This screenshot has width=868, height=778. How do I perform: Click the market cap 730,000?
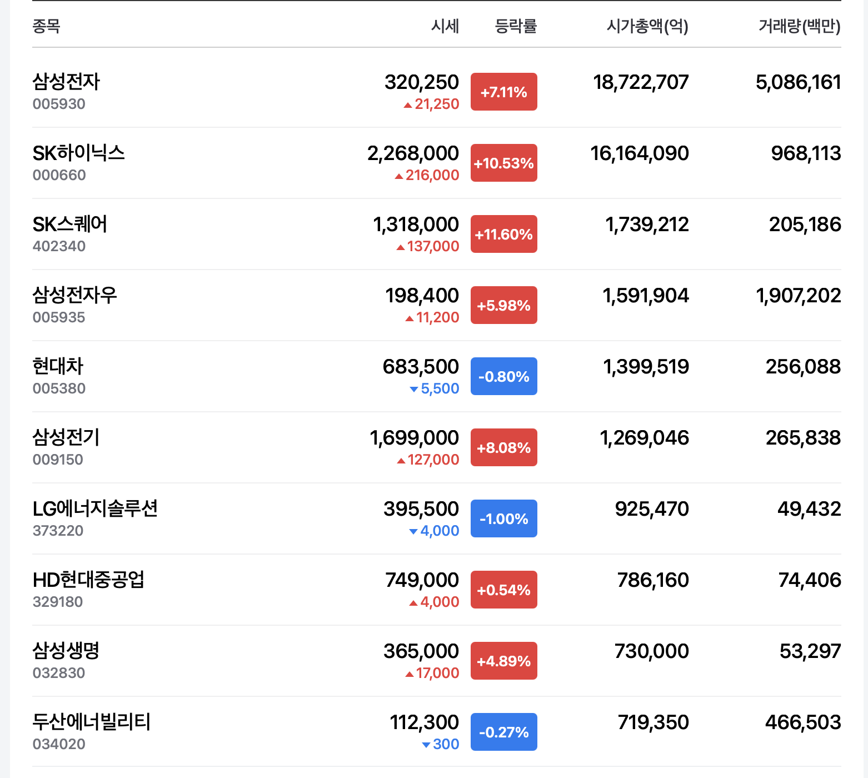coord(652,651)
